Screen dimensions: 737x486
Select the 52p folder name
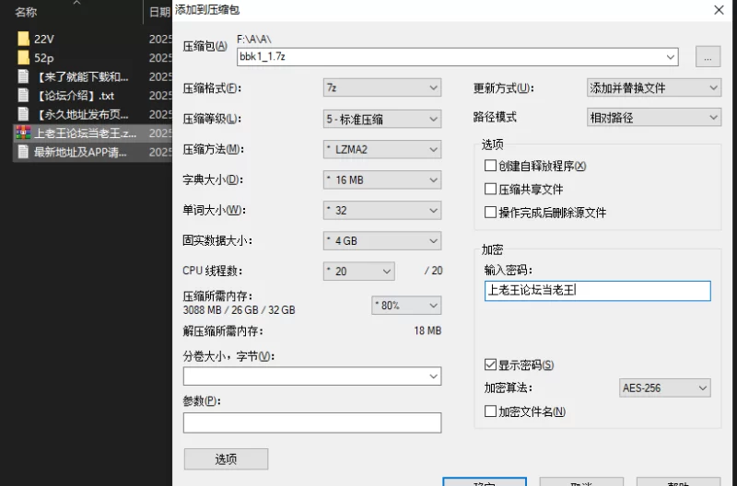point(43,58)
